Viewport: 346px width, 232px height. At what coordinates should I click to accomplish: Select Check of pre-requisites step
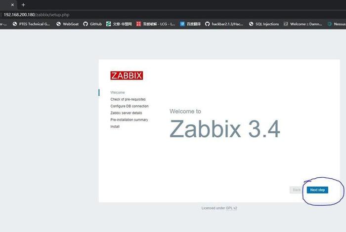click(x=128, y=99)
